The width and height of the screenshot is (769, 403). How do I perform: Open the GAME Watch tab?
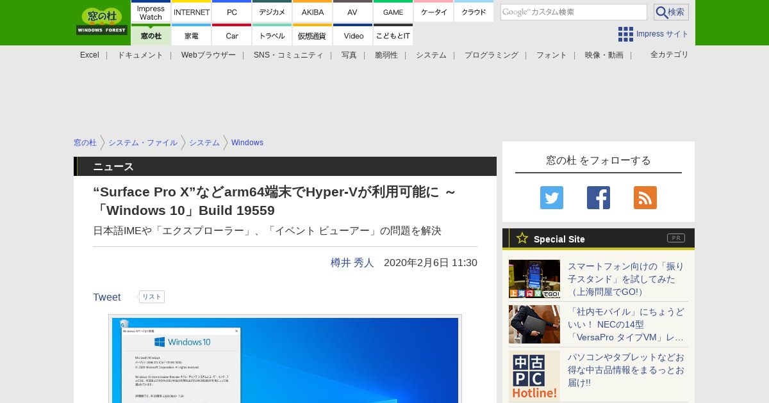coord(393,12)
